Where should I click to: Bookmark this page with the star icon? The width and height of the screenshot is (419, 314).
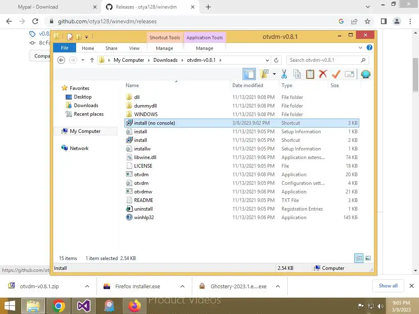point(368,21)
